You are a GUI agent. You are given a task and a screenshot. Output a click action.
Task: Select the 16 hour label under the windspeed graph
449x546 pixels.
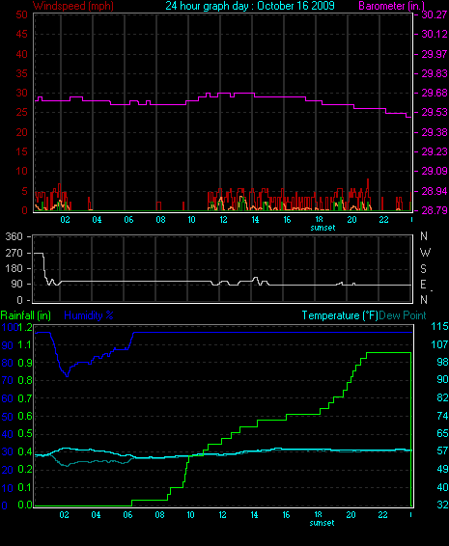tap(287, 220)
